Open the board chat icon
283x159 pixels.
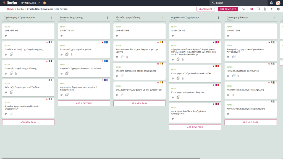pos(258,9)
